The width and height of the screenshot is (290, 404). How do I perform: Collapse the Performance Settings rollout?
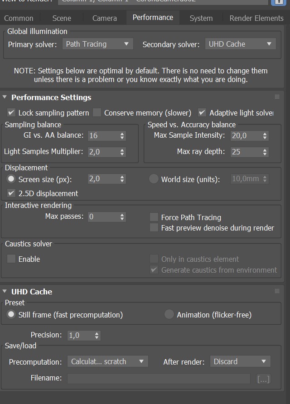tap(5, 97)
